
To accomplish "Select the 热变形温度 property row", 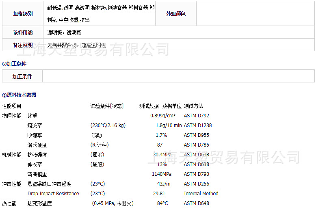I will 39,203.
